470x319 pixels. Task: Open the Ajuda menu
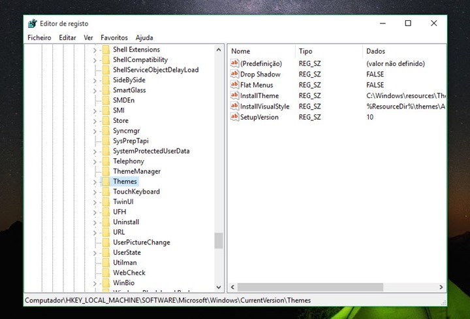coord(144,38)
